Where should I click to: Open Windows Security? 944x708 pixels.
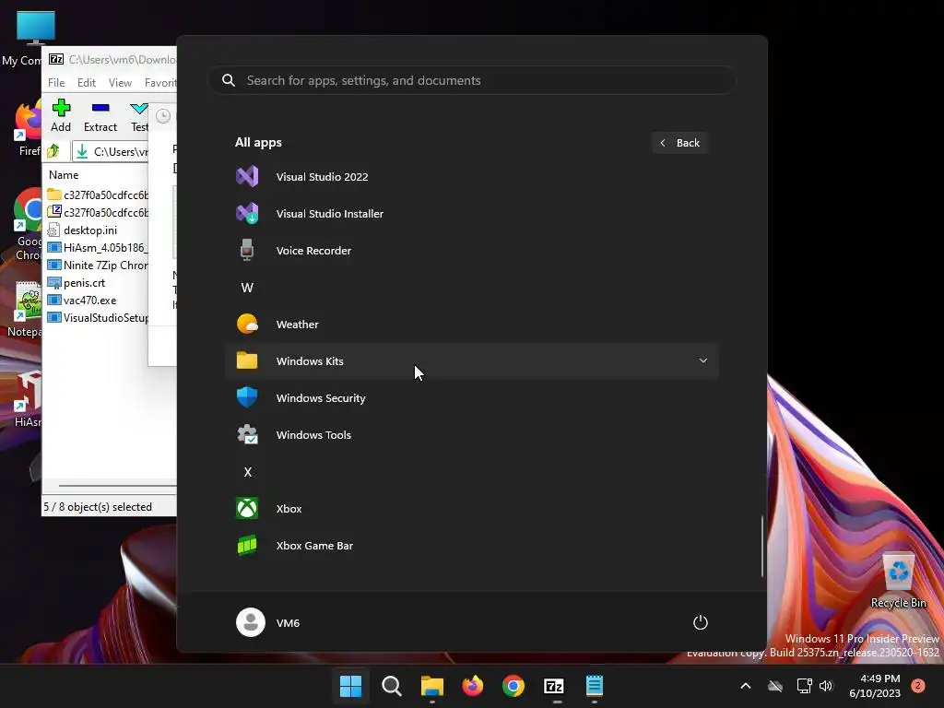(x=471, y=398)
